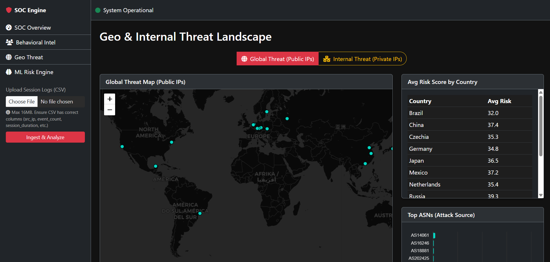The height and width of the screenshot is (262, 550).
Task: Select Global Threat (Public IPs) view
Action: tap(278, 59)
